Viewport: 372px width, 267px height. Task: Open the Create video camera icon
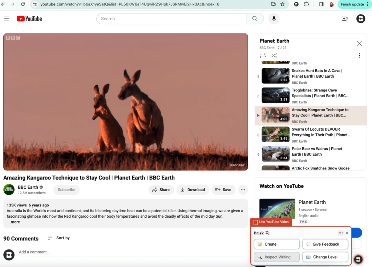pos(344,19)
